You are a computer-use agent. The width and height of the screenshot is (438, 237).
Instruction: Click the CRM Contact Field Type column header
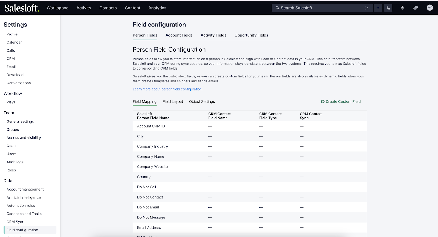pos(270,116)
